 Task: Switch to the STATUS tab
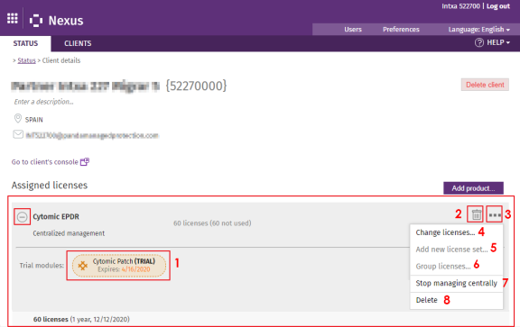tap(25, 43)
